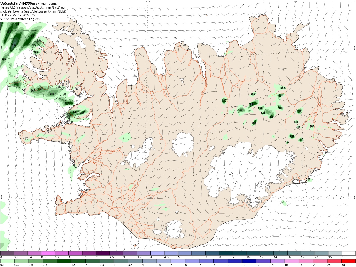Click the '3.0' precipitation value on the map

(x=14, y=45)
